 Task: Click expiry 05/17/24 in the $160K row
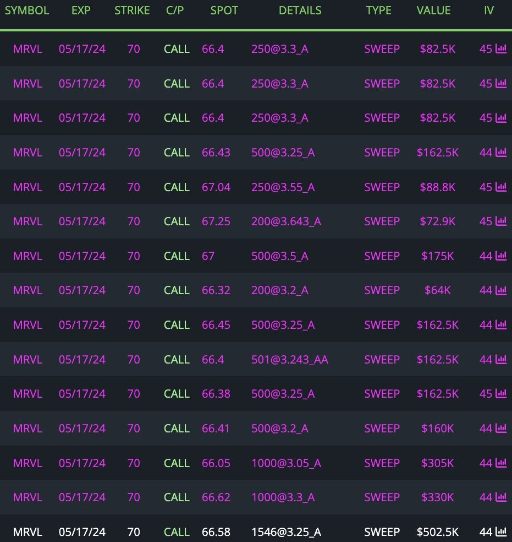[82, 429]
